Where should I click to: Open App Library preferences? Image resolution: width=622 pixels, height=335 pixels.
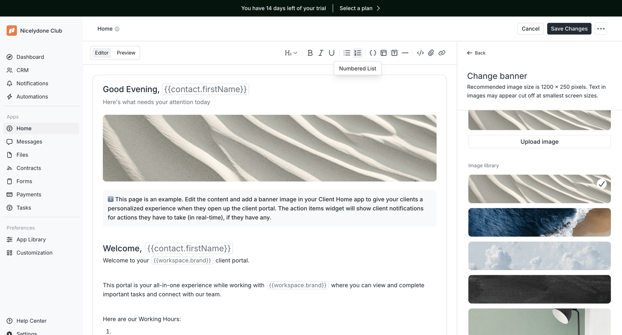pos(41,240)
